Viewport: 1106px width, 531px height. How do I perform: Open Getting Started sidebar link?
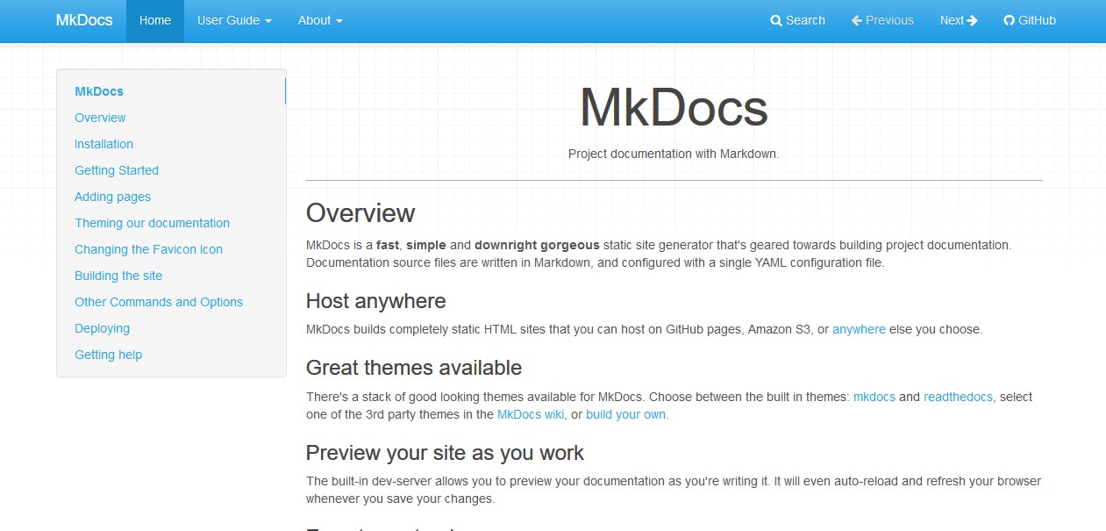pyautogui.click(x=117, y=170)
